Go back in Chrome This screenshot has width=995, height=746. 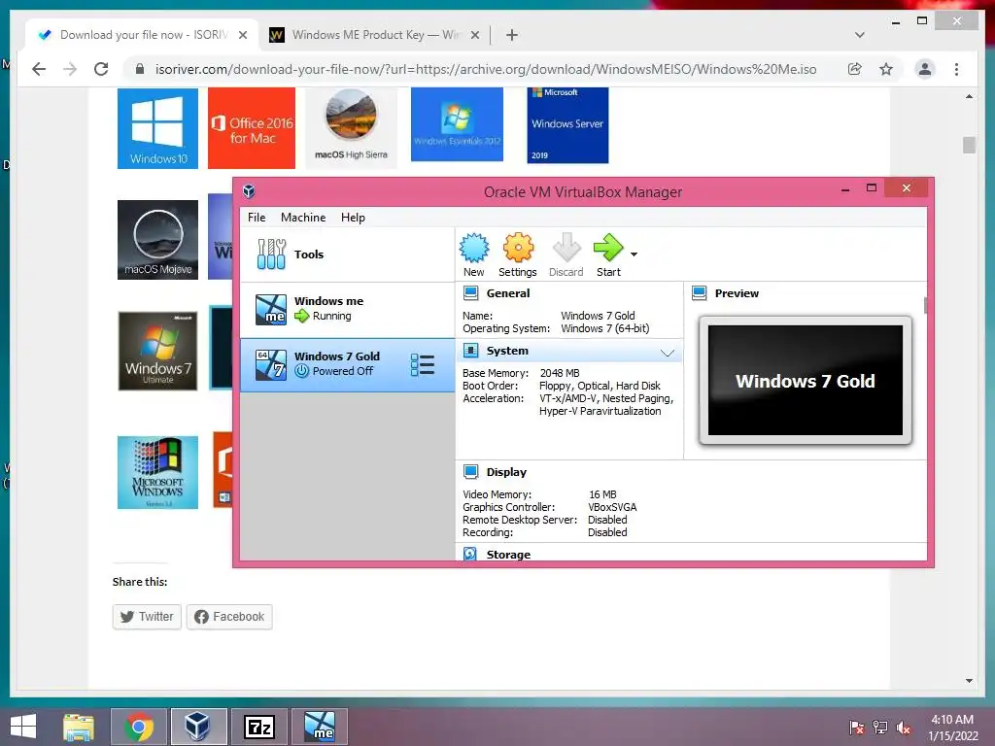[x=39, y=69]
